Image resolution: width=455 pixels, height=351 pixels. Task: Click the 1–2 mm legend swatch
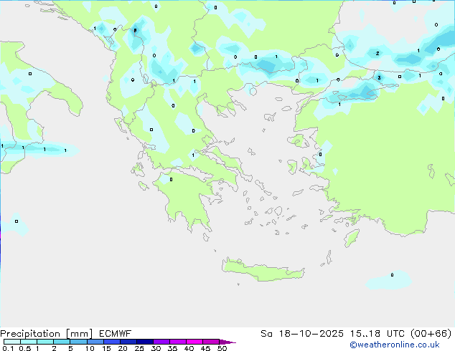coord(45,342)
